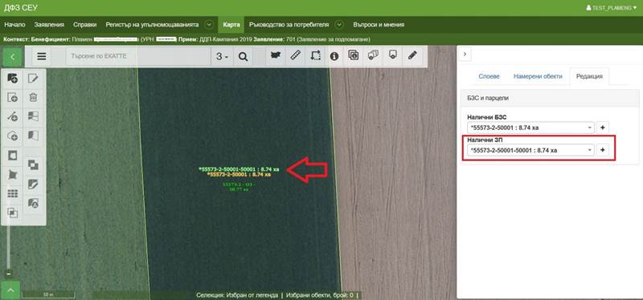Open the '3' search type dropdown
Image resolution: width=643 pixels, height=300 pixels.
tap(223, 56)
